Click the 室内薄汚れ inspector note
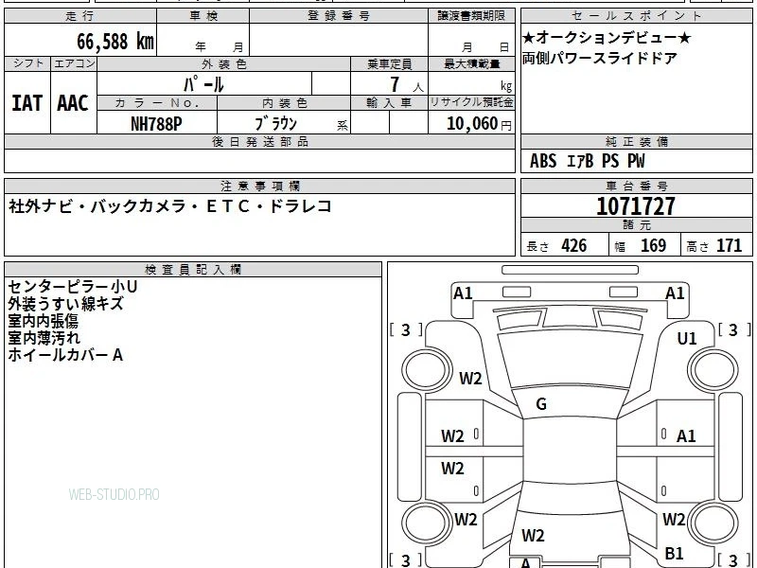Image resolution: width=757 pixels, height=568 pixels. [44, 338]
